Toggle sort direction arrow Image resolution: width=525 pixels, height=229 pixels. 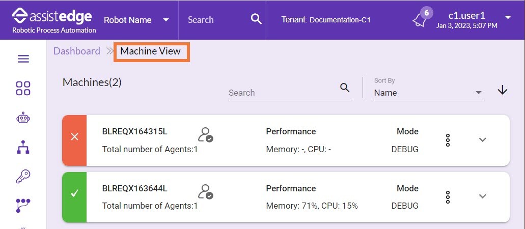(x=503, y=90)
